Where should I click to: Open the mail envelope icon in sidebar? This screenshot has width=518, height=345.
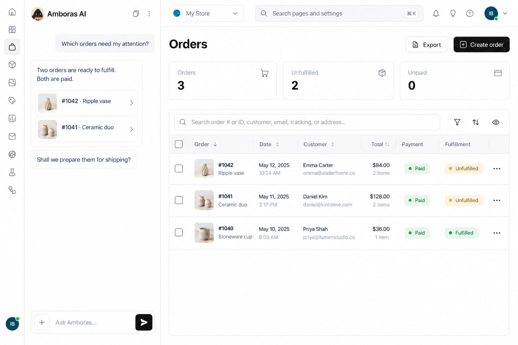click(x=12, y=136)
